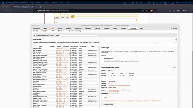Click the ParaForge Popularity bar
The width and height of the screenshot is (193, 108).
click(114, 93)
